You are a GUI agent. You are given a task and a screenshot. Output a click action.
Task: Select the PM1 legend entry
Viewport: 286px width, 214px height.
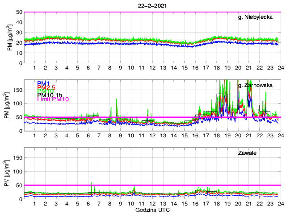point(43,83)
